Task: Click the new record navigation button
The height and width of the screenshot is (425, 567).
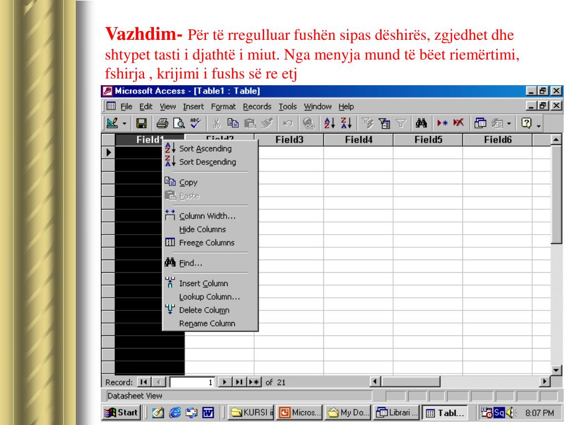Action: pos(254,382)
